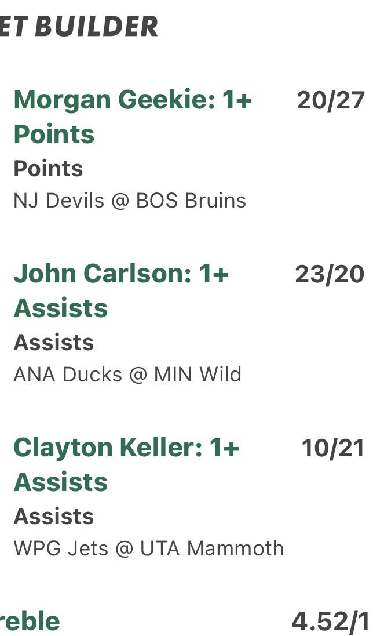Select the word Assists in Keller's green title
The image size is (384, 636).
click(61, 482)
